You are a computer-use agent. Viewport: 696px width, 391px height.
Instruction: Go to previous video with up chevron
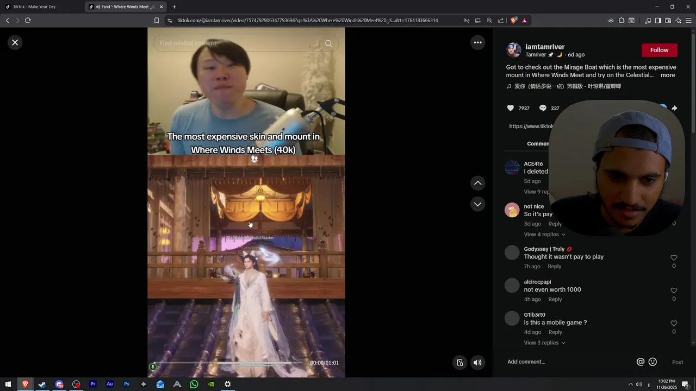(x=477, y=183)
